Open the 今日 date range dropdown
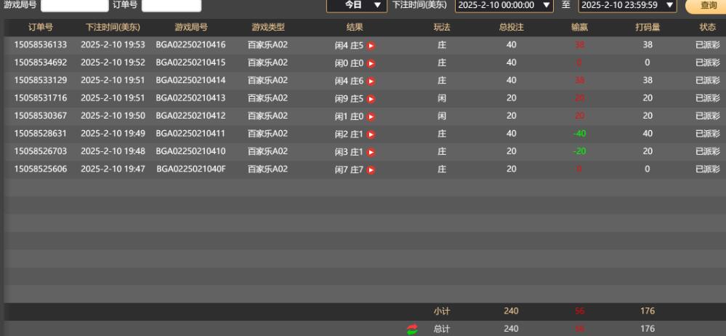 (357, 5)
